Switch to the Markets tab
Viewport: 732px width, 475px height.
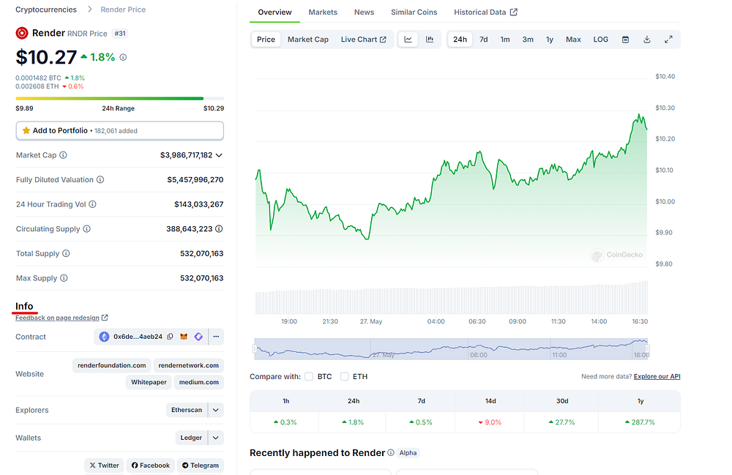point(323,12)
